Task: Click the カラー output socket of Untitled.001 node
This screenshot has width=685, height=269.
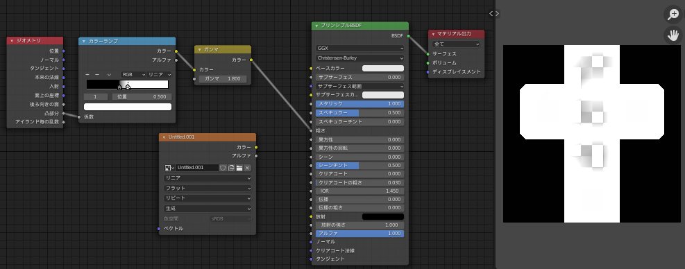Action: click(256, 148)
